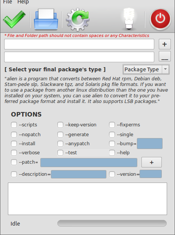
Task: Enable the --scripts option
Action: (x=14, y=125)
